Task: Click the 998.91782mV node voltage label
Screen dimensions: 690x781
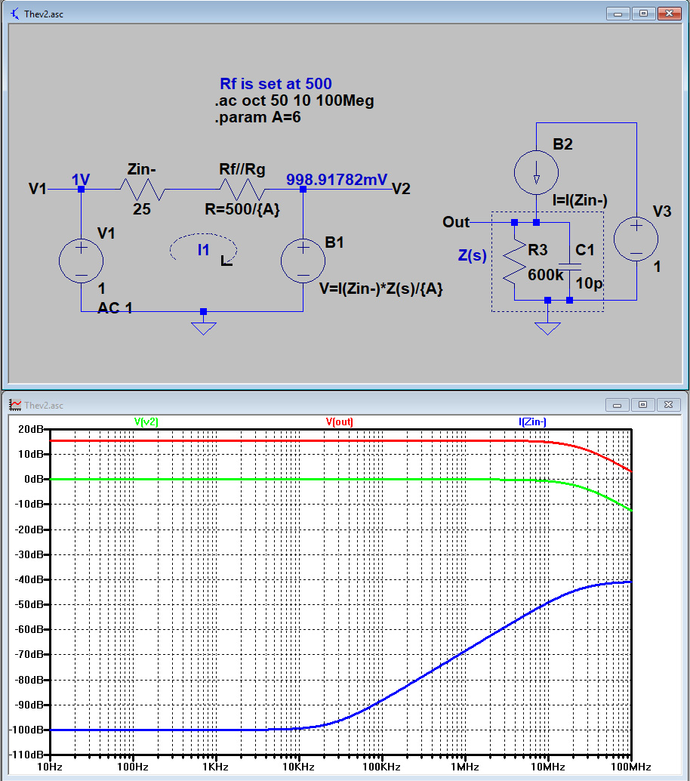Action: point(337,179)
